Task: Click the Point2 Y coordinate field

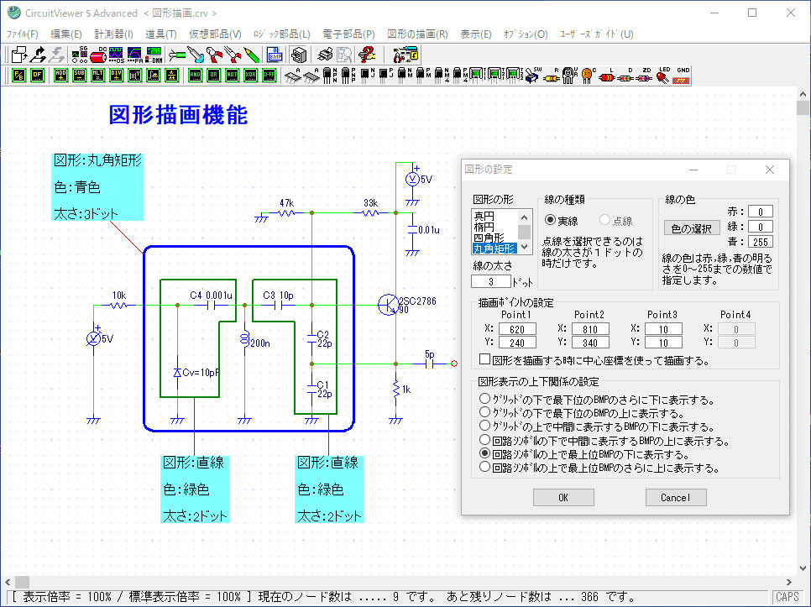Action: pos(590,343)
